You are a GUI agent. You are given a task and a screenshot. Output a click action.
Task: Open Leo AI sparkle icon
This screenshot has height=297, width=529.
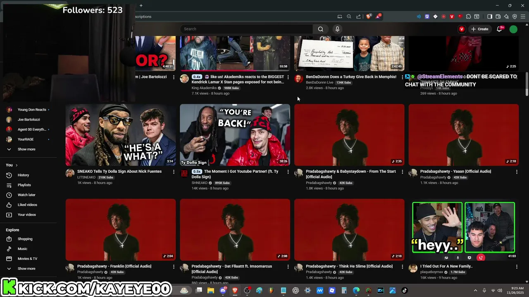tap(506, 16)
